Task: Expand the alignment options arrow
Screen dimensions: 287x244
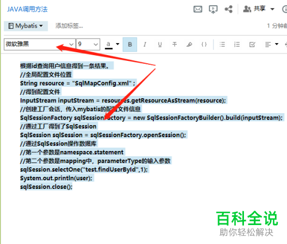Action: pyautogui.click(x=277, y=44)
